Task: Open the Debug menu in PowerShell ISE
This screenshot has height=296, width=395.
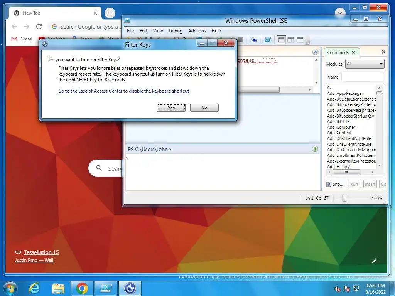Action: click(176, 31)
